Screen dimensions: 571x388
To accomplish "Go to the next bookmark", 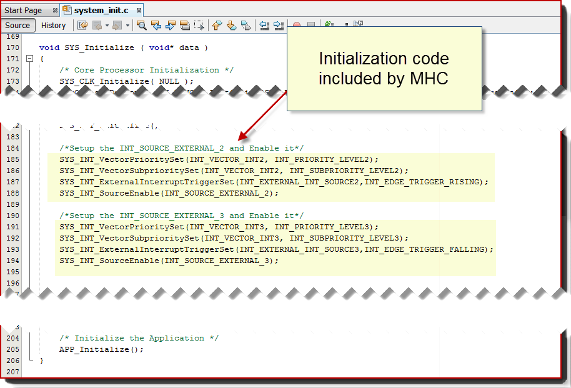I will coord(230,25).
